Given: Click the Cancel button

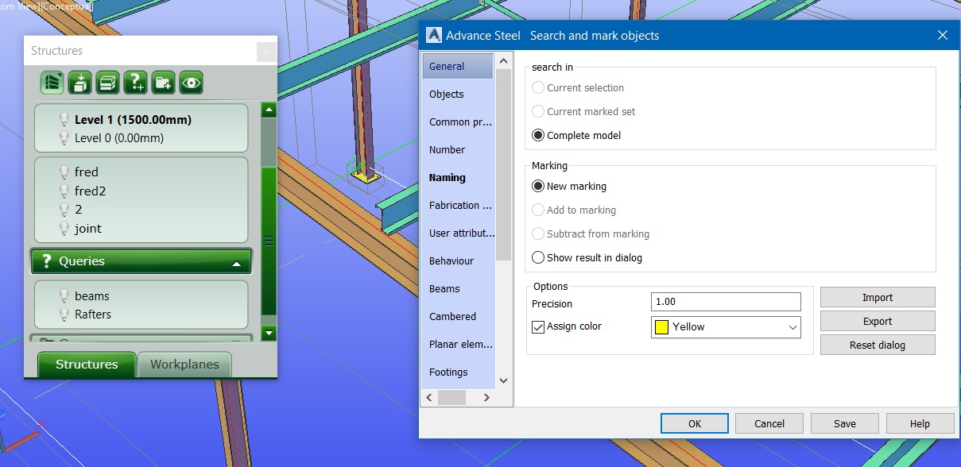Looking at the screenshot, I should coord(769,423).
